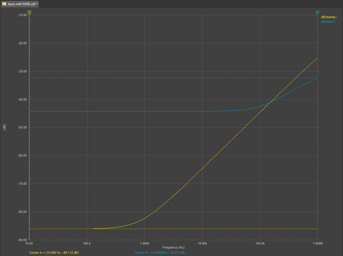Click the -10.00 y-axis value

point(22,15)
